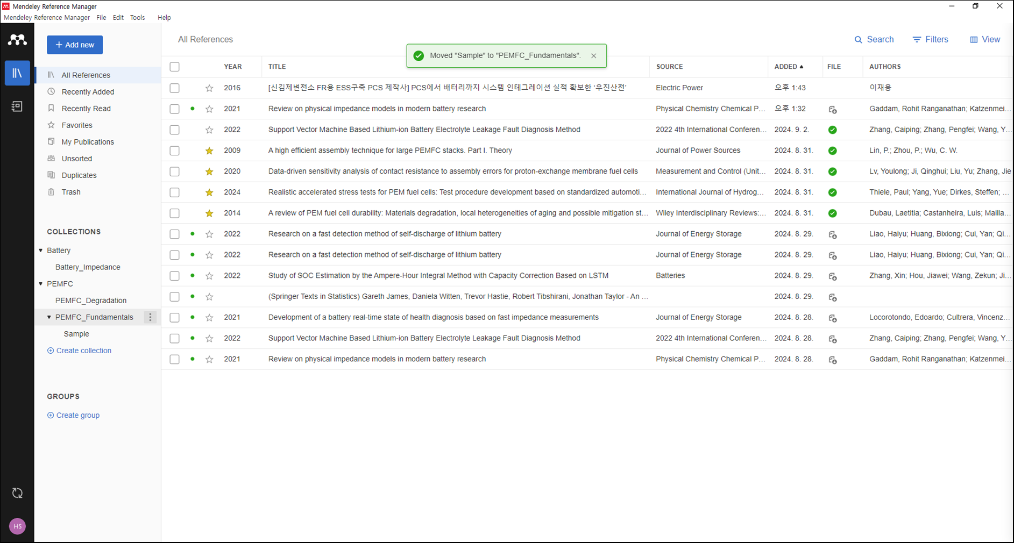Favorite the 2016 Electric Power reference star
The height and width of the screenshot is (543, 1014).
(x=209, y=88)
